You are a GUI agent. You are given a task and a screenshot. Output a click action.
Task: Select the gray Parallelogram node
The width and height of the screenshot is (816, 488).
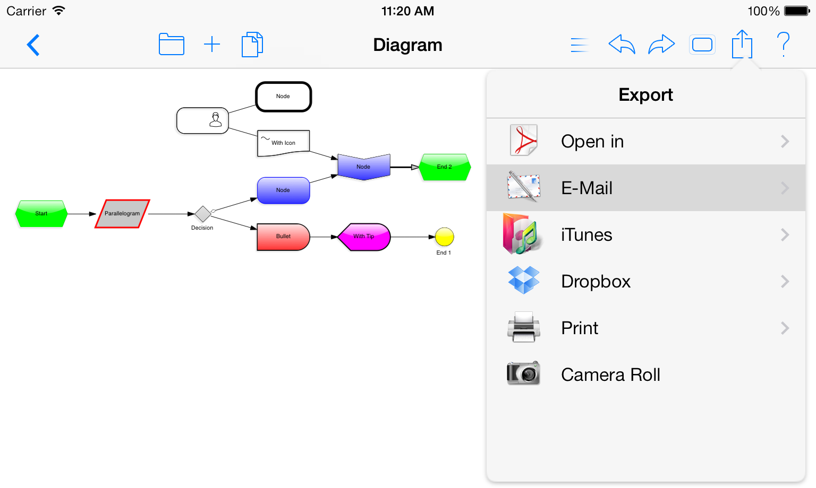tap(122, 214)
